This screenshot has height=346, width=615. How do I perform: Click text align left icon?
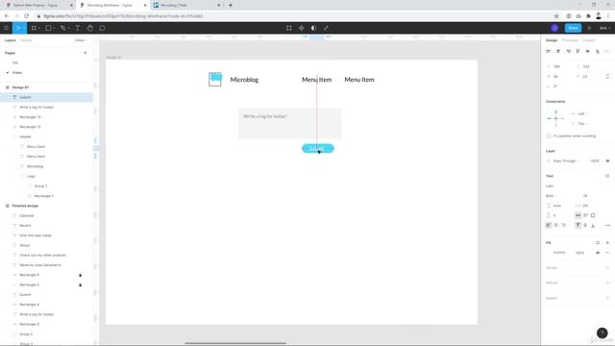[x=549, y=225]
